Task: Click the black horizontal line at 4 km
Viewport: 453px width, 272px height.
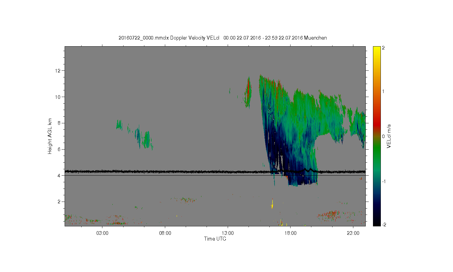Action: pyautogui.click(x=215, y=175)
